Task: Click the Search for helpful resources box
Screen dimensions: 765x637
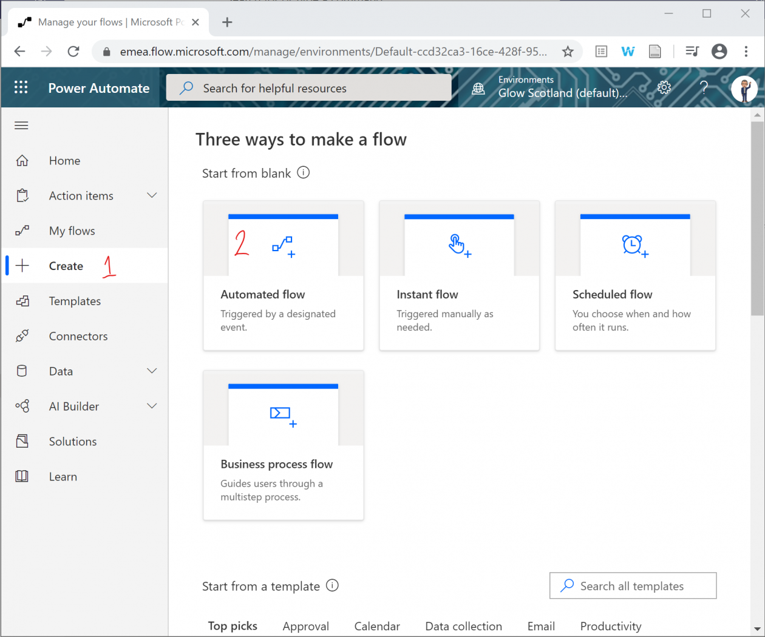Action: click(x=309, y=88)
